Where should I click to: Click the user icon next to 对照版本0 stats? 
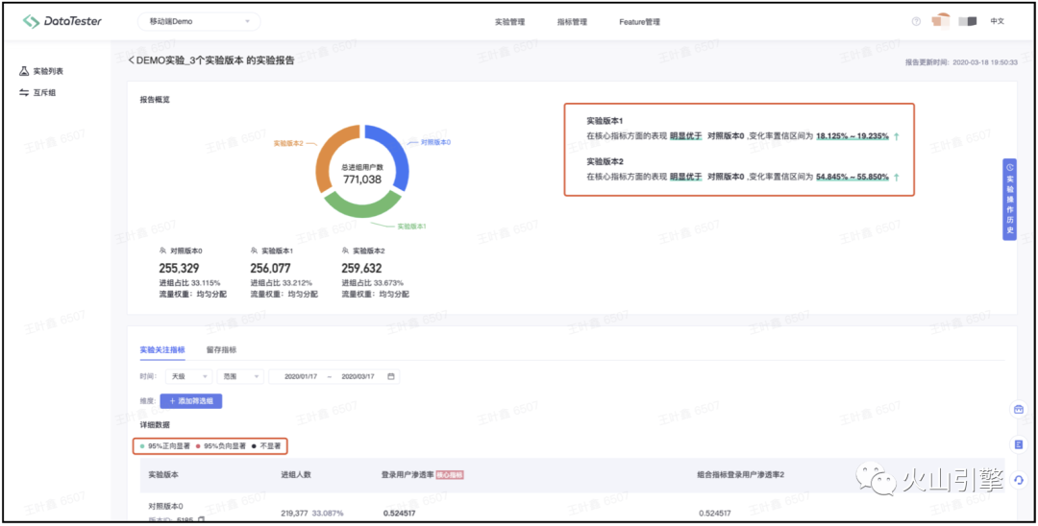(162, 251)
